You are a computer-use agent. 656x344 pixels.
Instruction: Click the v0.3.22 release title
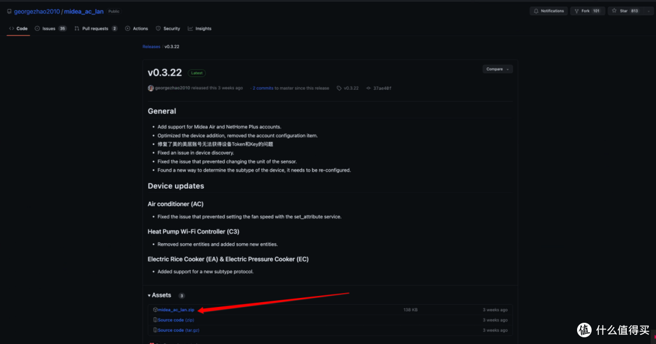point(165,73)
